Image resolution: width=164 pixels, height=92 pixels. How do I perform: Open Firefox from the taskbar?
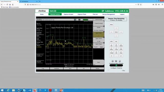point(35,90)
